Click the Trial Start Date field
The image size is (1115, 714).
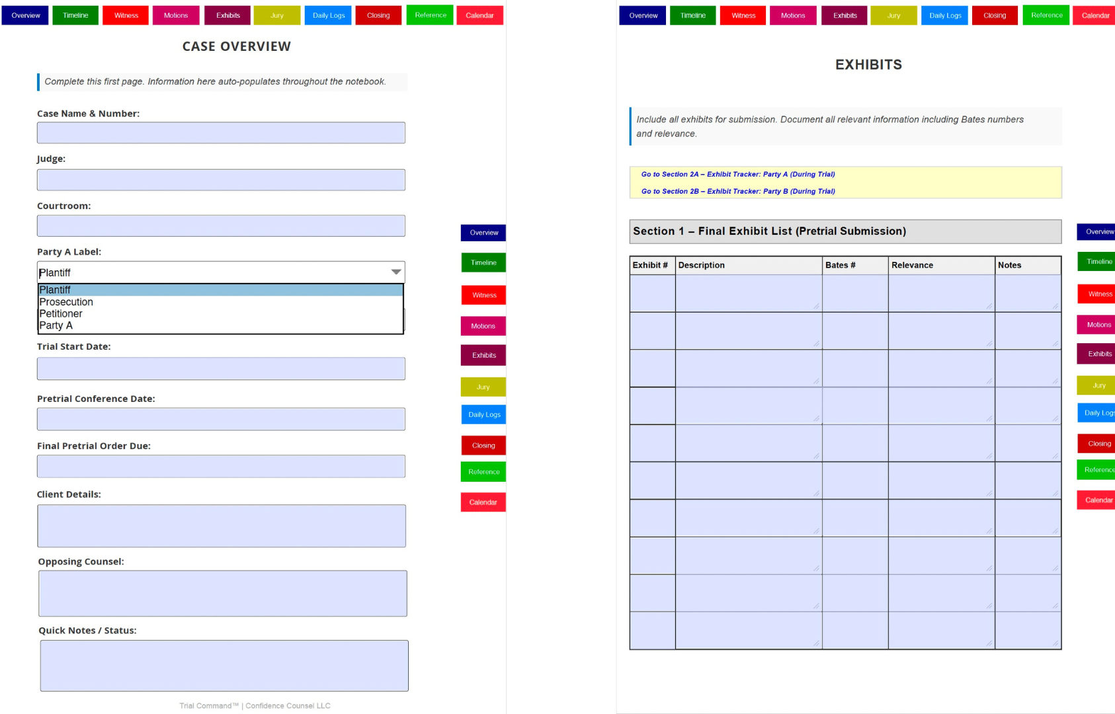pyautogui.click(x=221, y=369)
